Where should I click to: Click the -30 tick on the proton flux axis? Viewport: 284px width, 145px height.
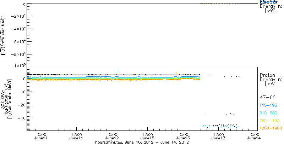[21, 118]
